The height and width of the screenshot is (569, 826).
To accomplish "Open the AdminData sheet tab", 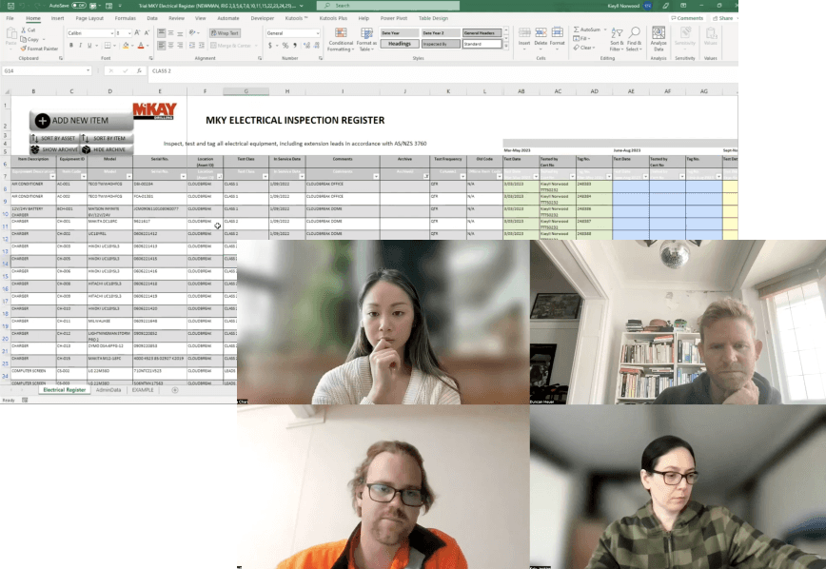I will point(108,390).
